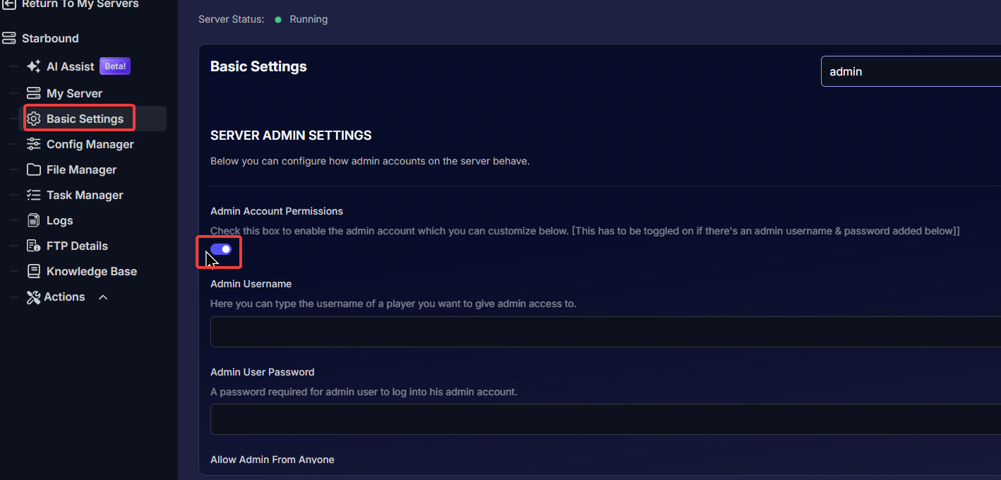
Task: Click the Starbound server tree item
Action: click(50, 38)
